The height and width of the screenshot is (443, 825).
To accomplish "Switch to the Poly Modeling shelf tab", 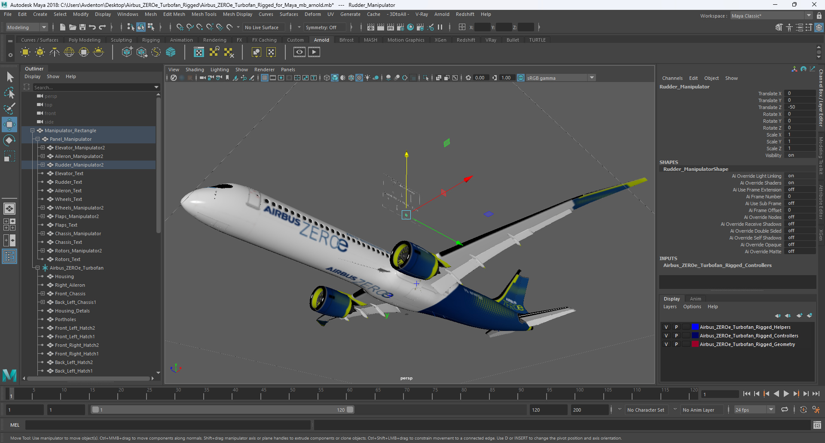I will (85, 40).
